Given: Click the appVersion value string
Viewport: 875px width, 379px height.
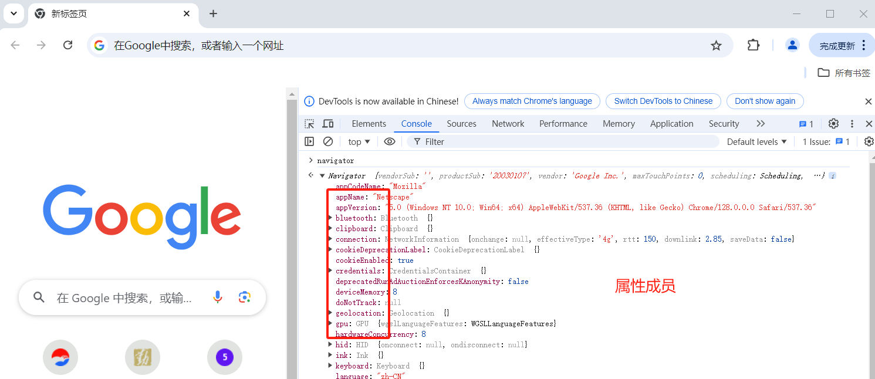Looking at the screenshot, I should 600,208.
